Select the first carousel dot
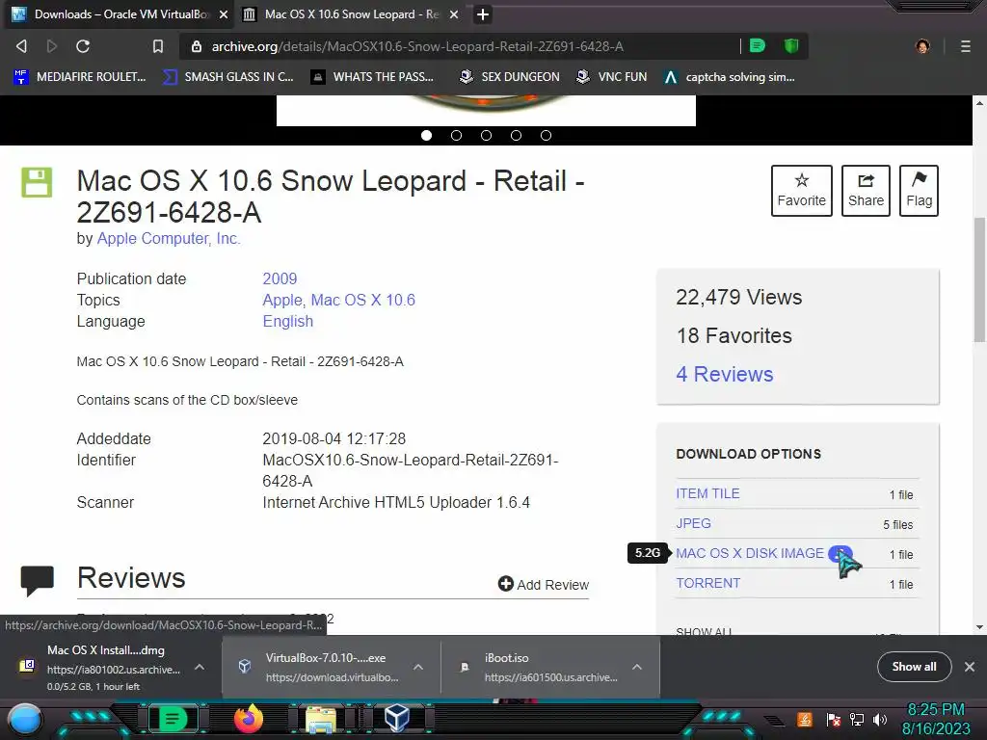Screen dimensions: 987x740 (426, 135)
